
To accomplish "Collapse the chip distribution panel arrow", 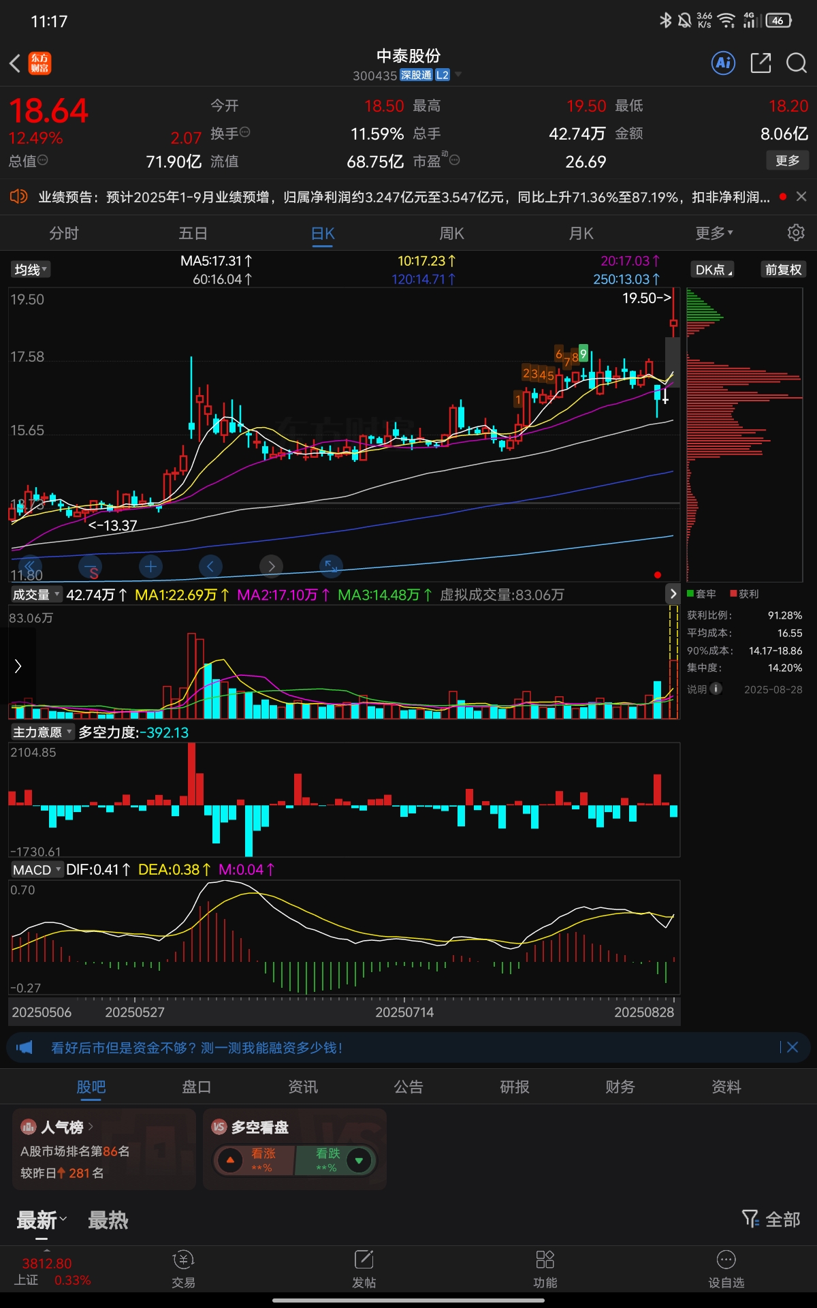I will (673, 593).
